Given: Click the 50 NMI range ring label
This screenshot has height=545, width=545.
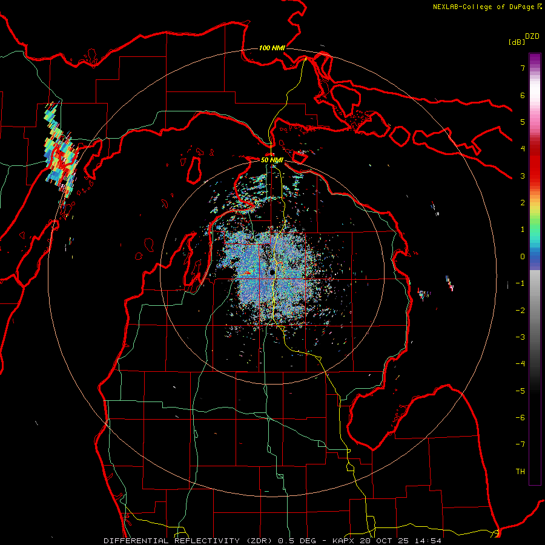Looking at the screenshot, I should [272, 160].
